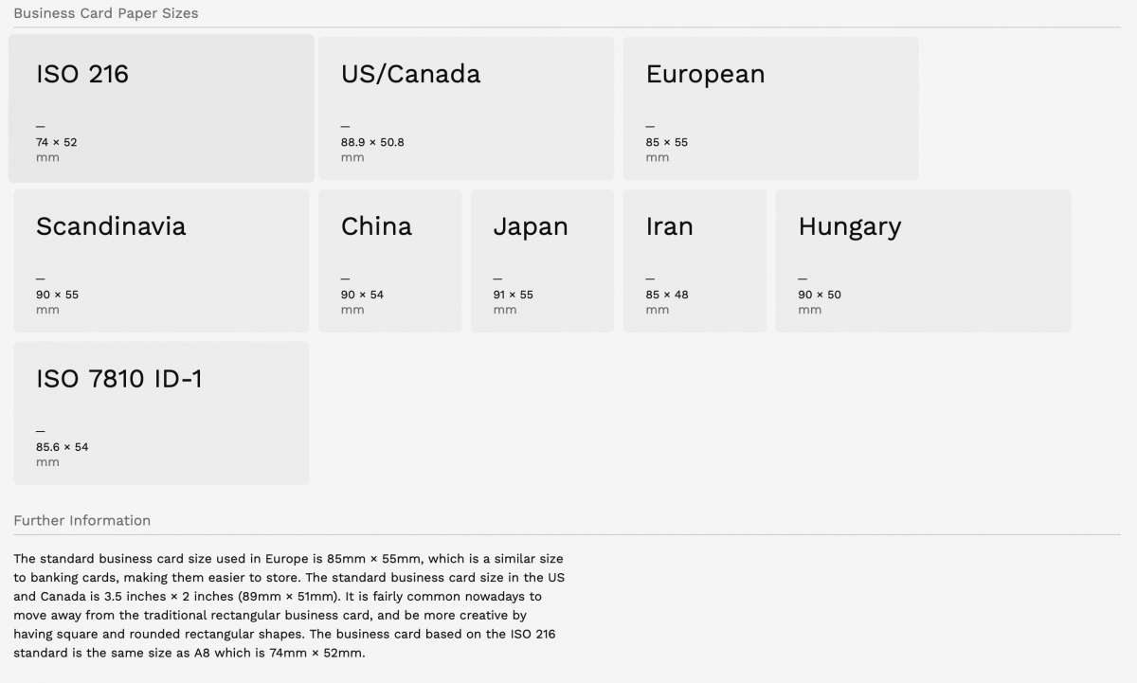Click the China card size tile
1137x683 pixels.
[390, 261]
